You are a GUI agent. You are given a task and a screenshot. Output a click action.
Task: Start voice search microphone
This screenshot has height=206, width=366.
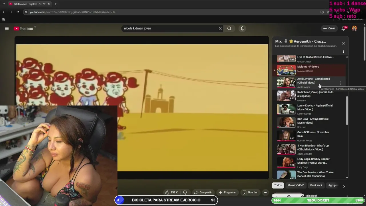point(242,28)
